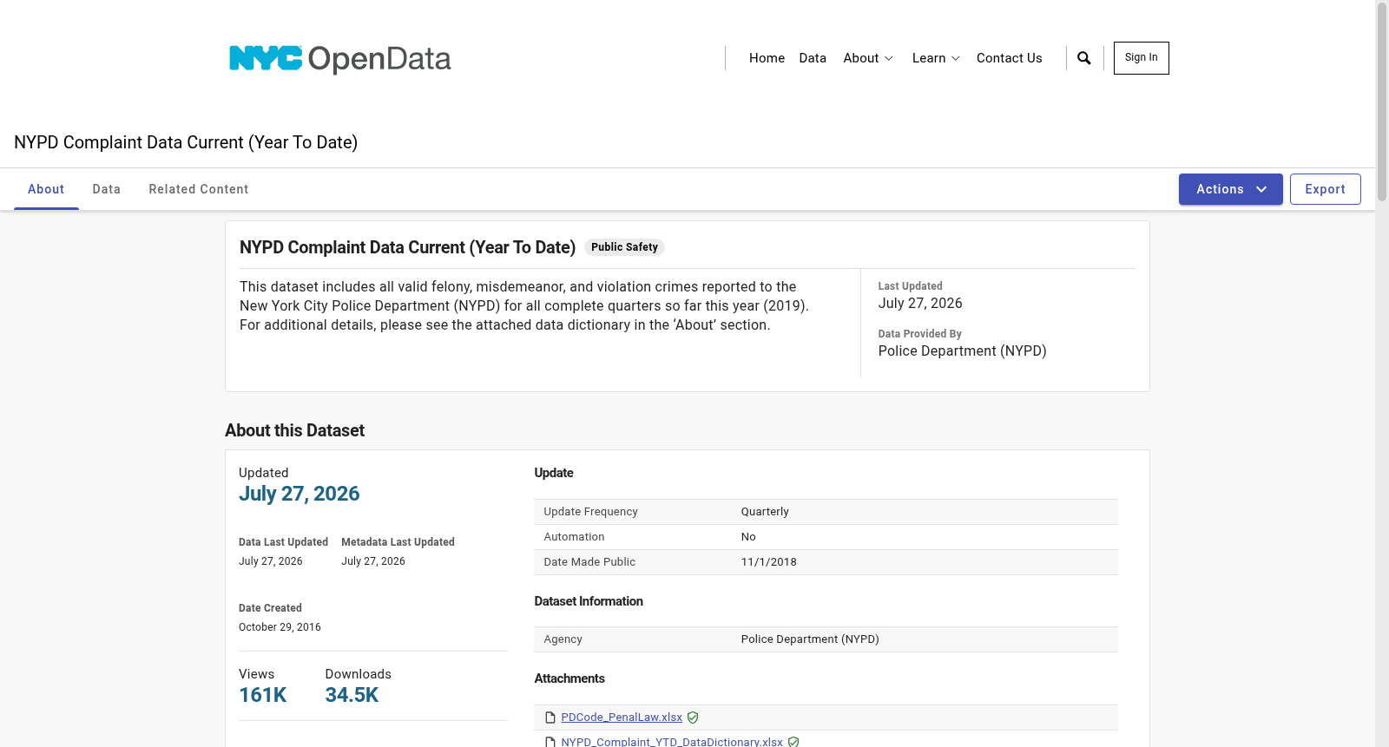The width and height of the screenshot is (1389, 747).
Task: Click verified shield icon after PDCode_PenalLaw.xlsx
Action: (693, 718)
